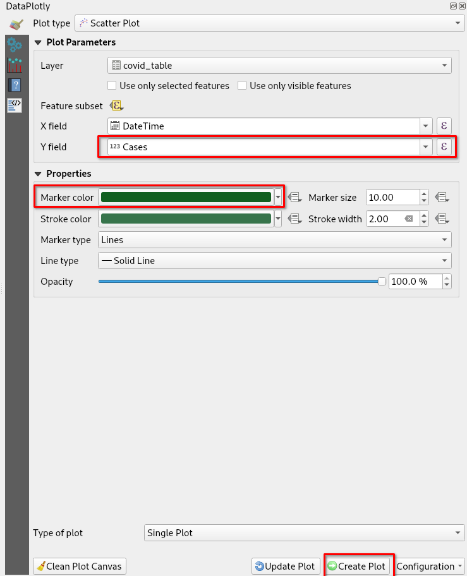Open the Configuration menu button

pos(430,567)
